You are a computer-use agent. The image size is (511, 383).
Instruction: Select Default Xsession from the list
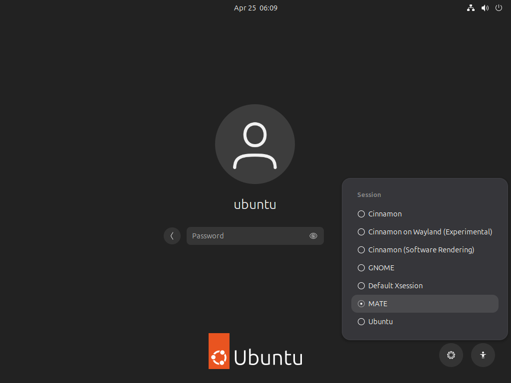point(361,286)
